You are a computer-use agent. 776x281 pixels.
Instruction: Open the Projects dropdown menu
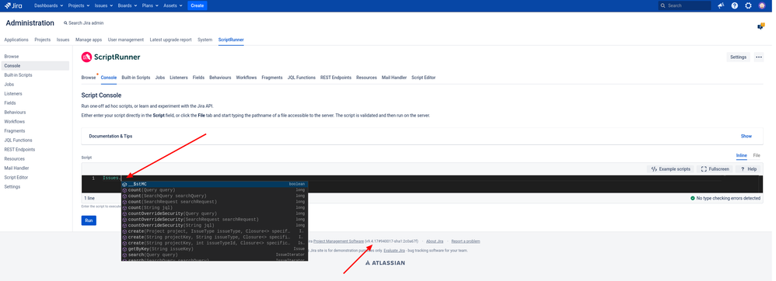pos(78,5)
